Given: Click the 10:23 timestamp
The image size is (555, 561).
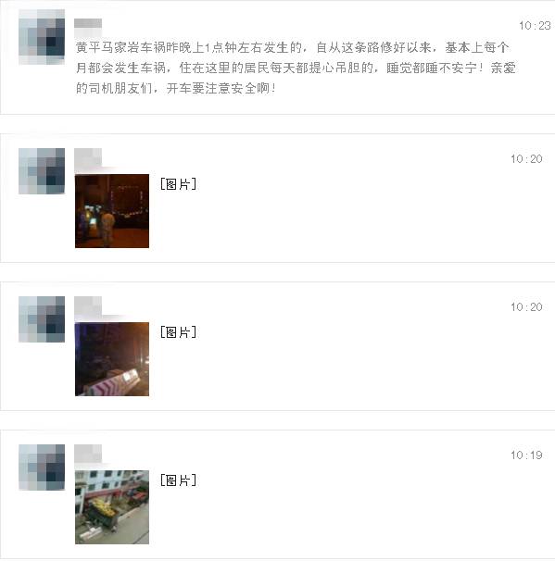Looking at the screenshot, I should click(535, 26).
